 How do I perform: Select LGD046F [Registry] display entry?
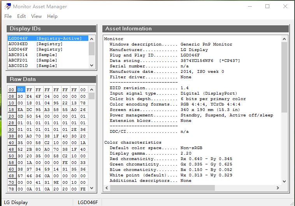click(48, 49)
